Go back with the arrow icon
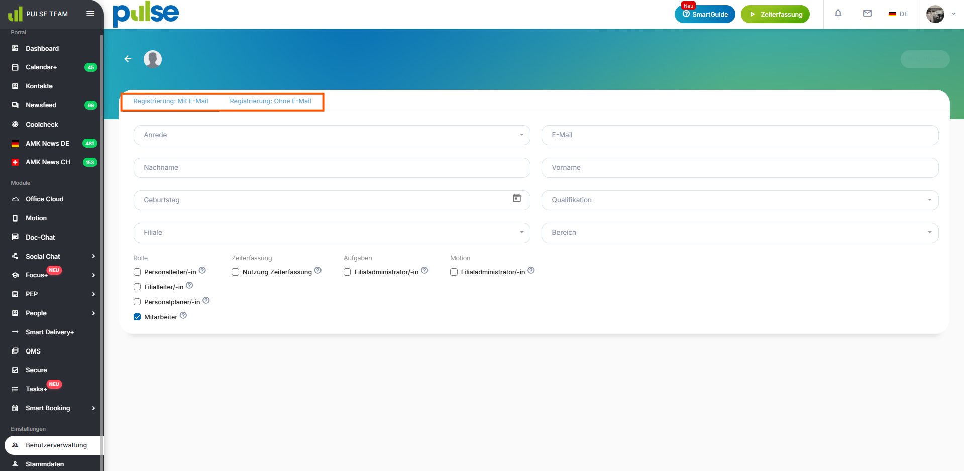This screenshot has height=471, width=964. pos(128,59)
